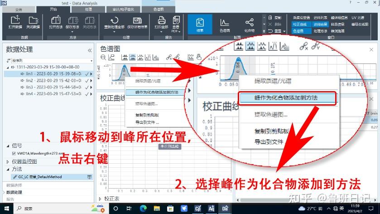Screen dimensions: 380x214
Task: Open Microsoft Edge from the taskbar
Action: point(143,209)
